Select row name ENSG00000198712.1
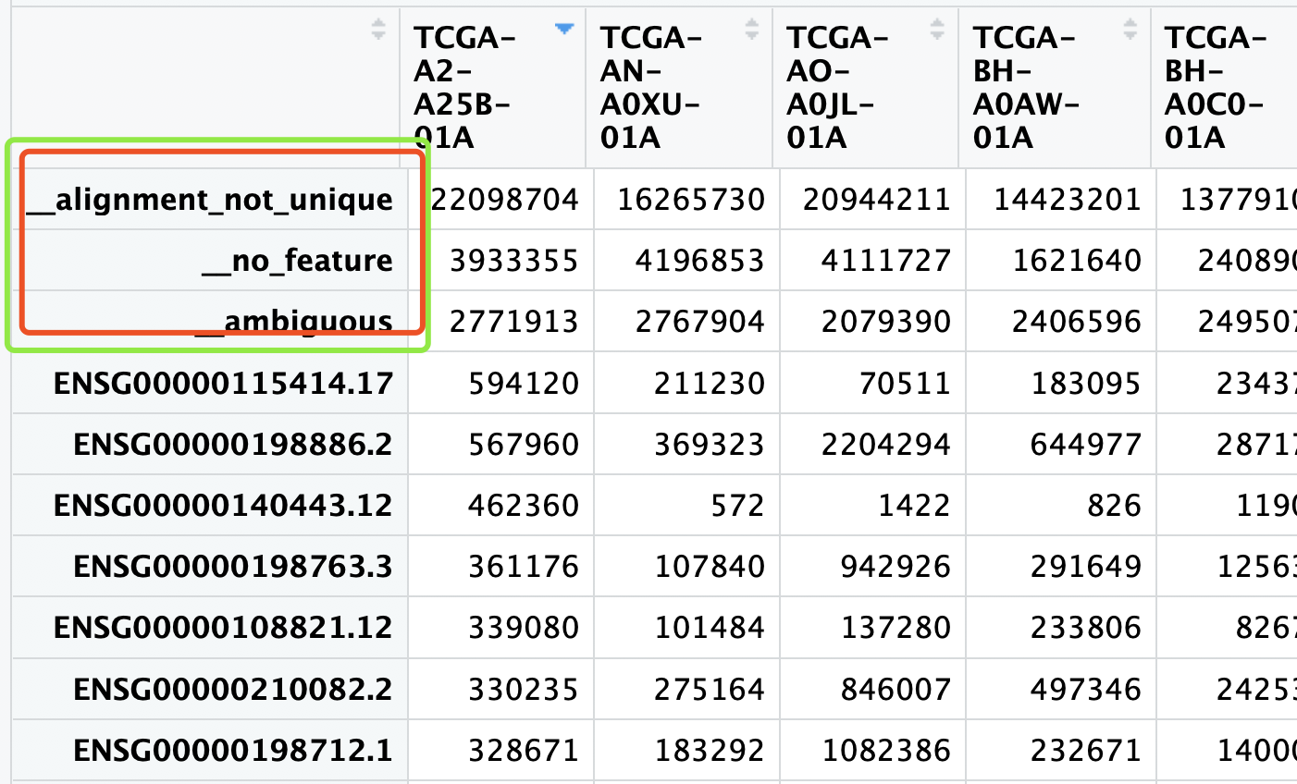1297x784 pixels. (x=233, y=750)
